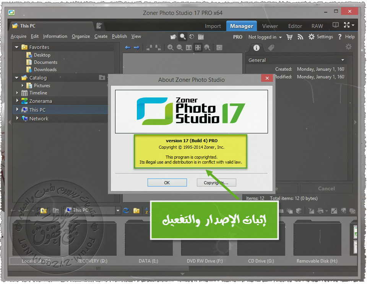Open the shopping cart icon
This screenshot has width=367, height=284.
click(289, 37)
